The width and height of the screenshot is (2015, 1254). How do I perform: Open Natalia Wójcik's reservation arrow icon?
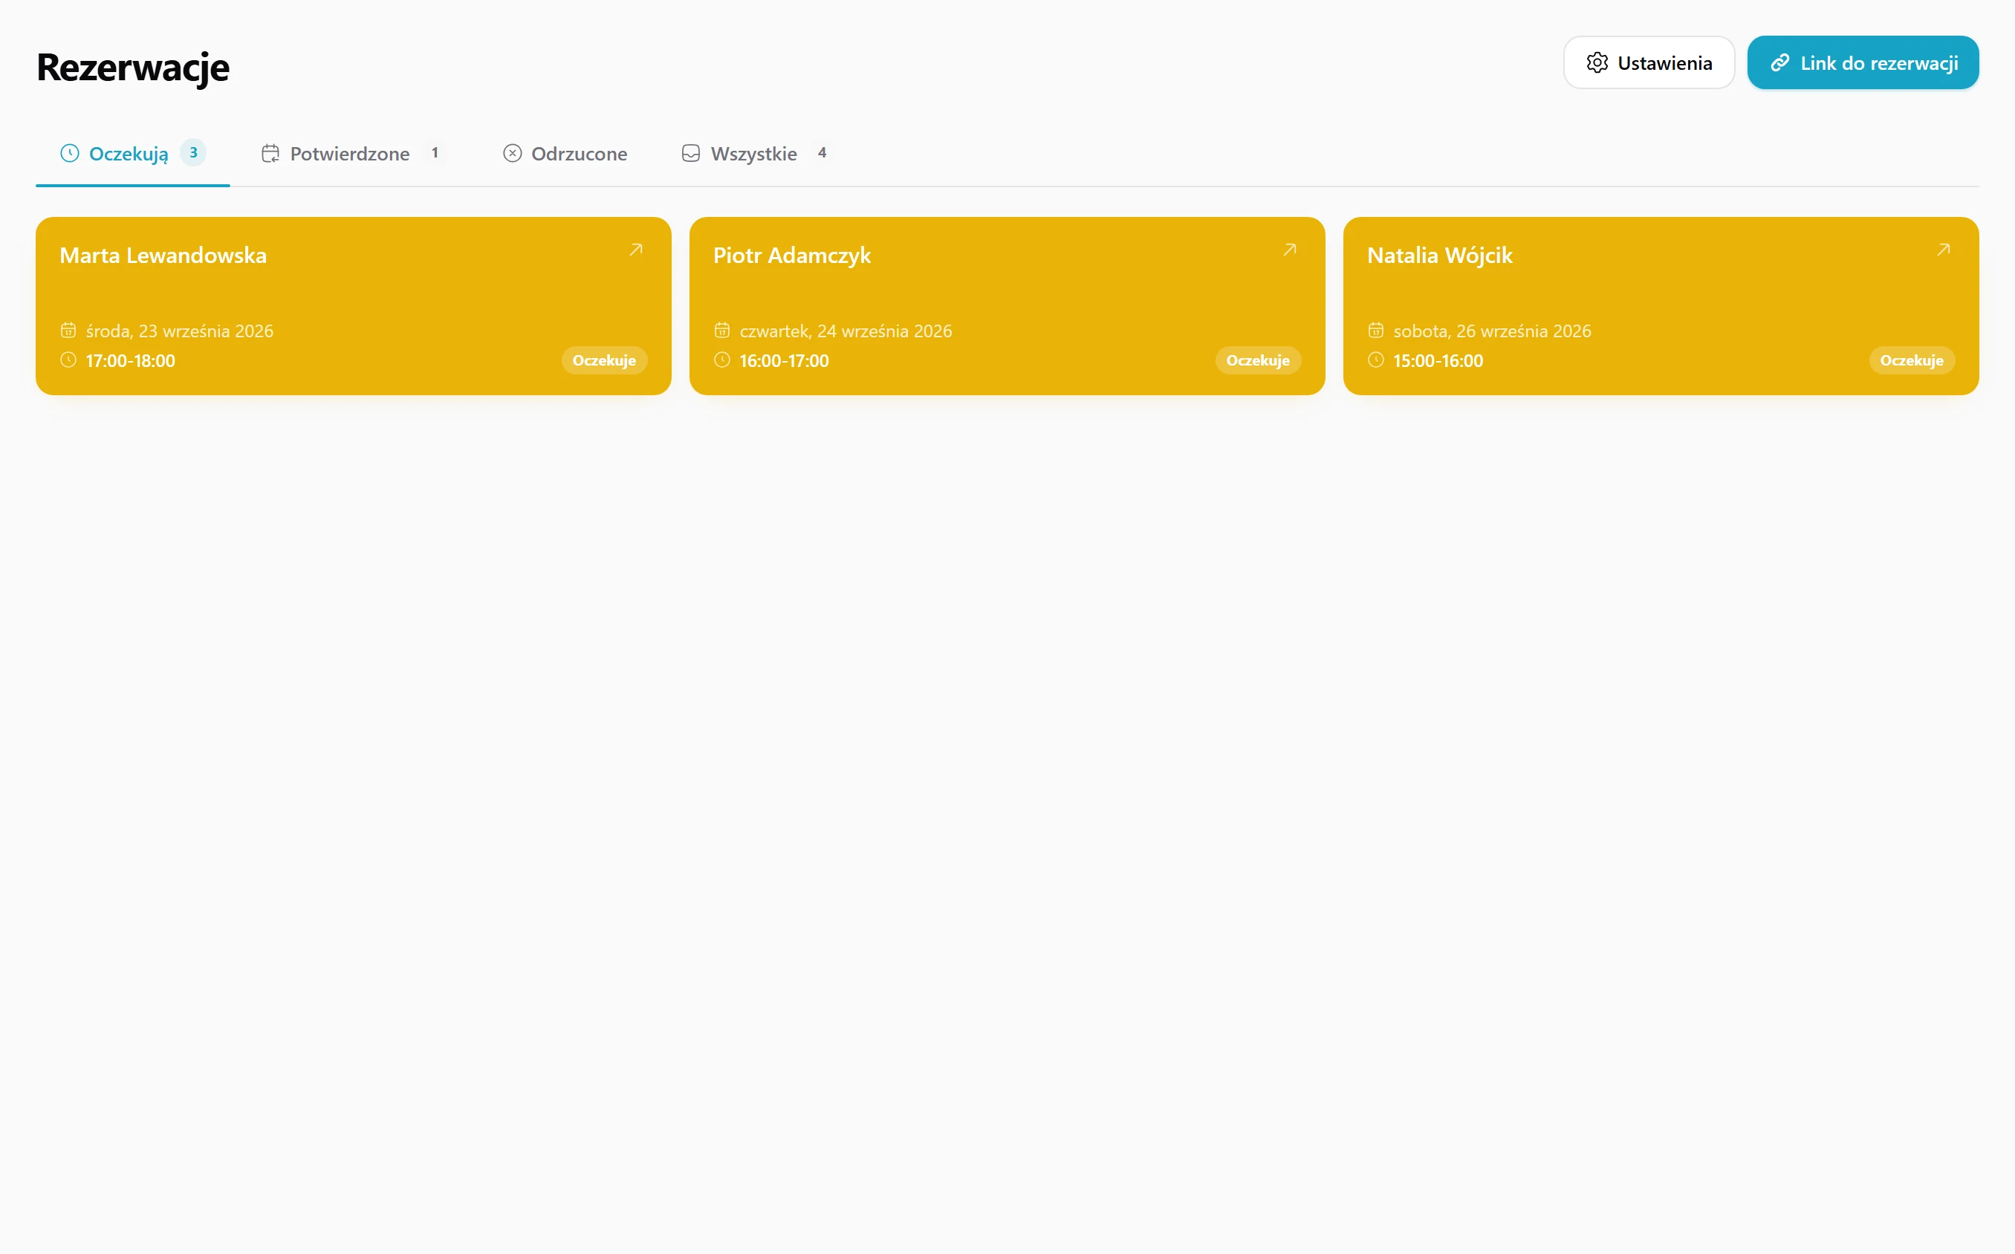1943,250
